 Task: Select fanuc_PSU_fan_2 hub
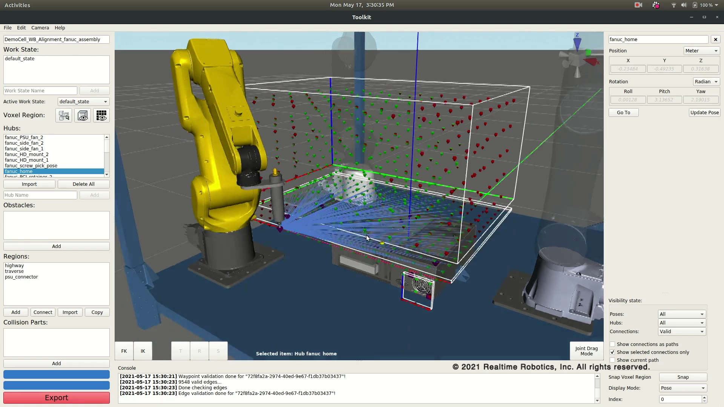[54, 138]
